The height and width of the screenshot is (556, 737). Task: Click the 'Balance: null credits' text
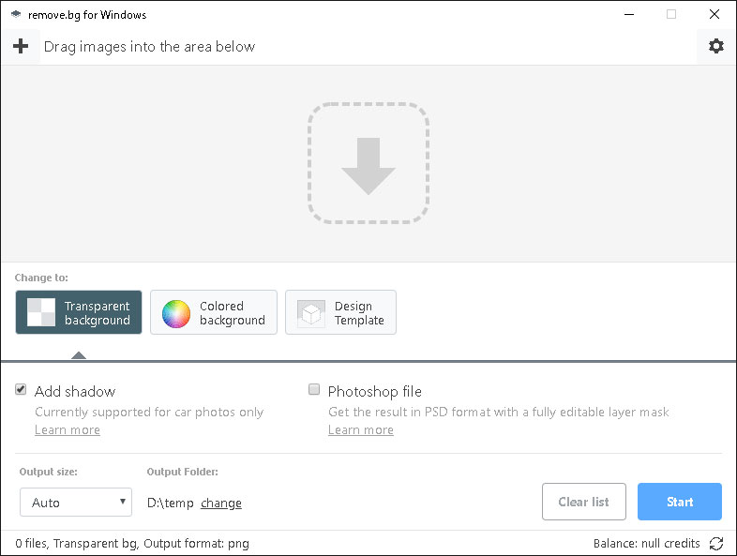coord(646,543)
